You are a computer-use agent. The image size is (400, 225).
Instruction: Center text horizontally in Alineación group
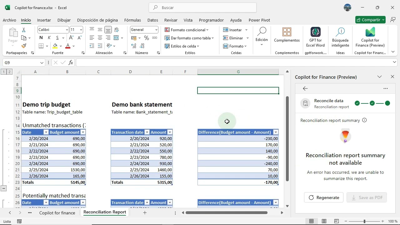pyautogui.click(x=100, y=38)
